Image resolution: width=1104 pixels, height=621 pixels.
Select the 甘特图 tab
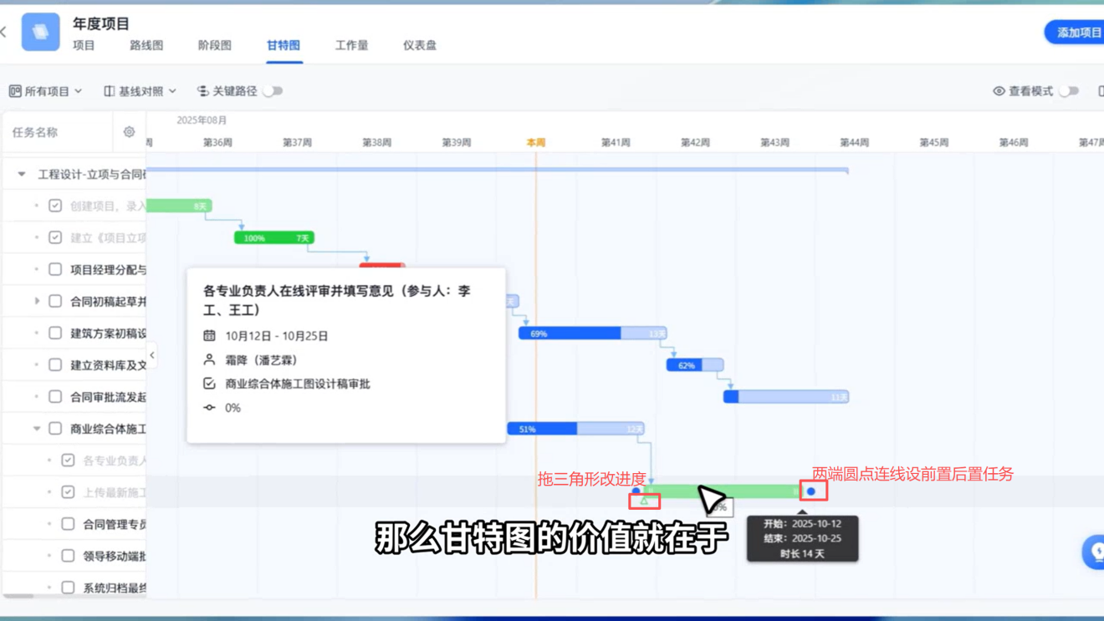[x=284, y=45]
